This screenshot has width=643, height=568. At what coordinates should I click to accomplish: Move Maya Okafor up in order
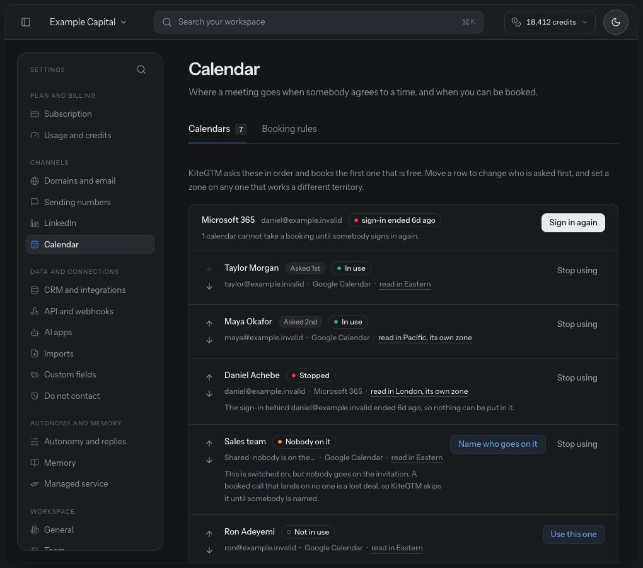[x=209, y=323]
